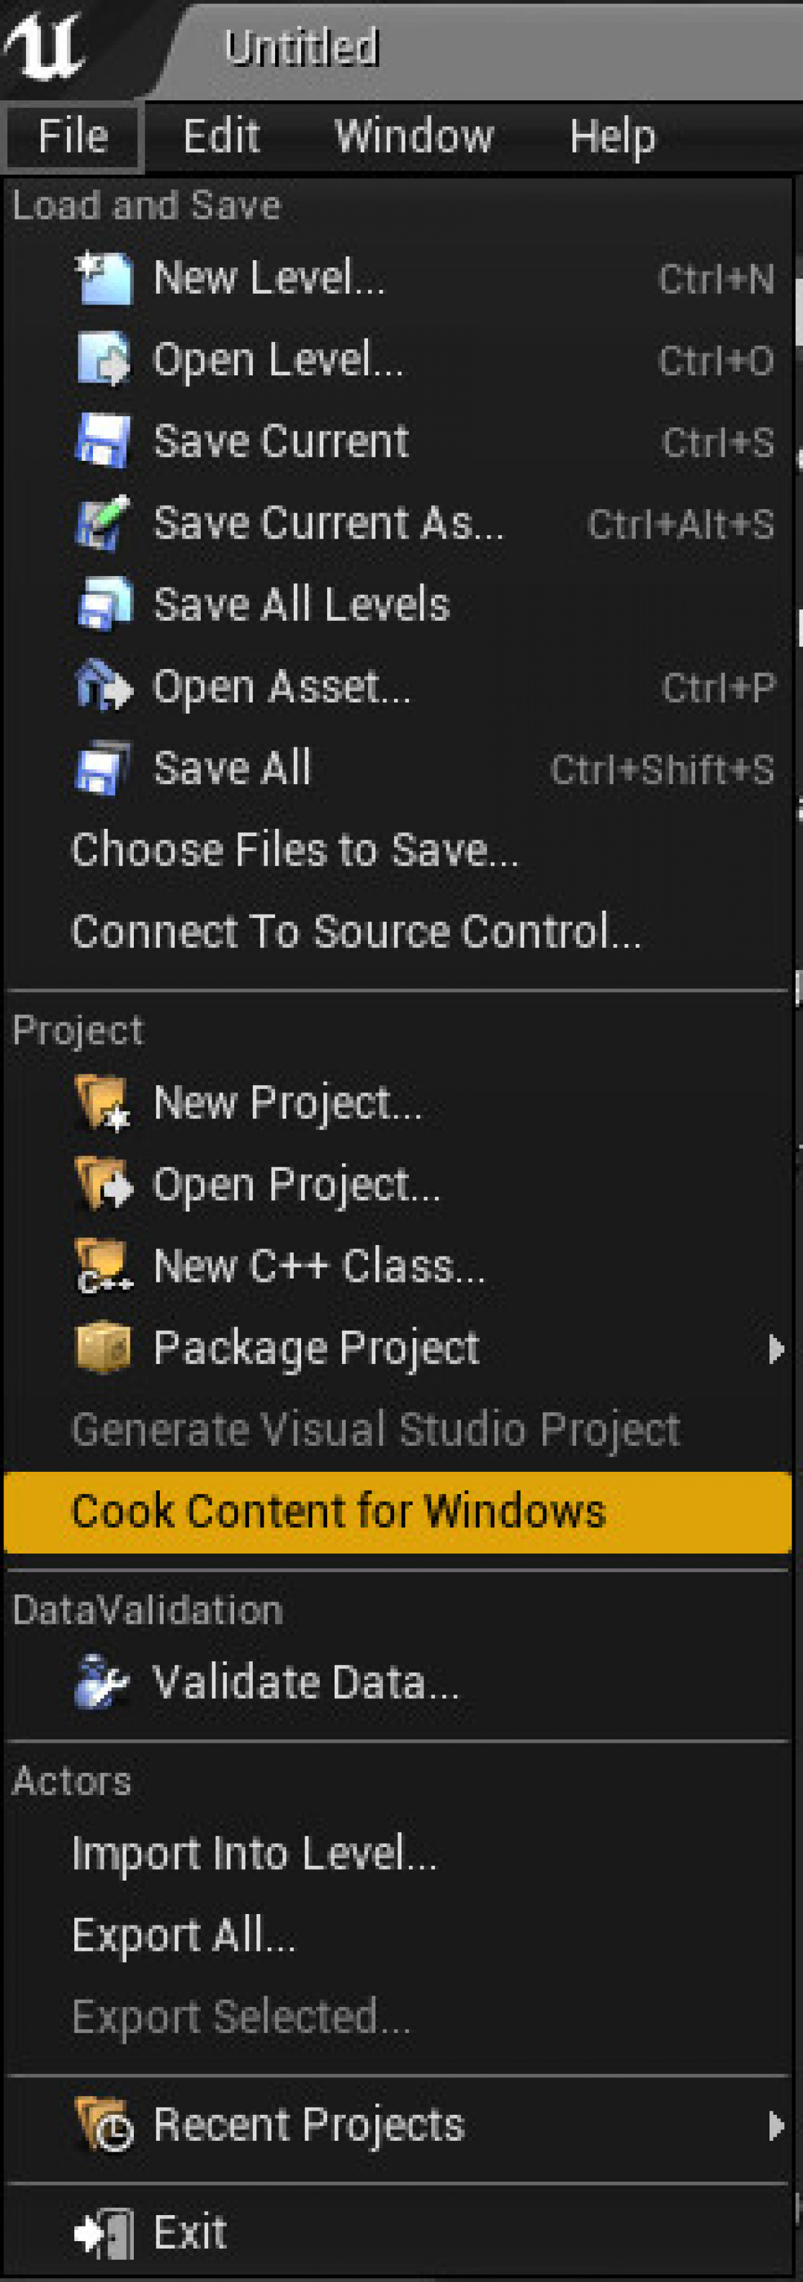
Task: Expand the Package Project submenu arrow
Action: pyautogui.click(x=776, y=1348)
